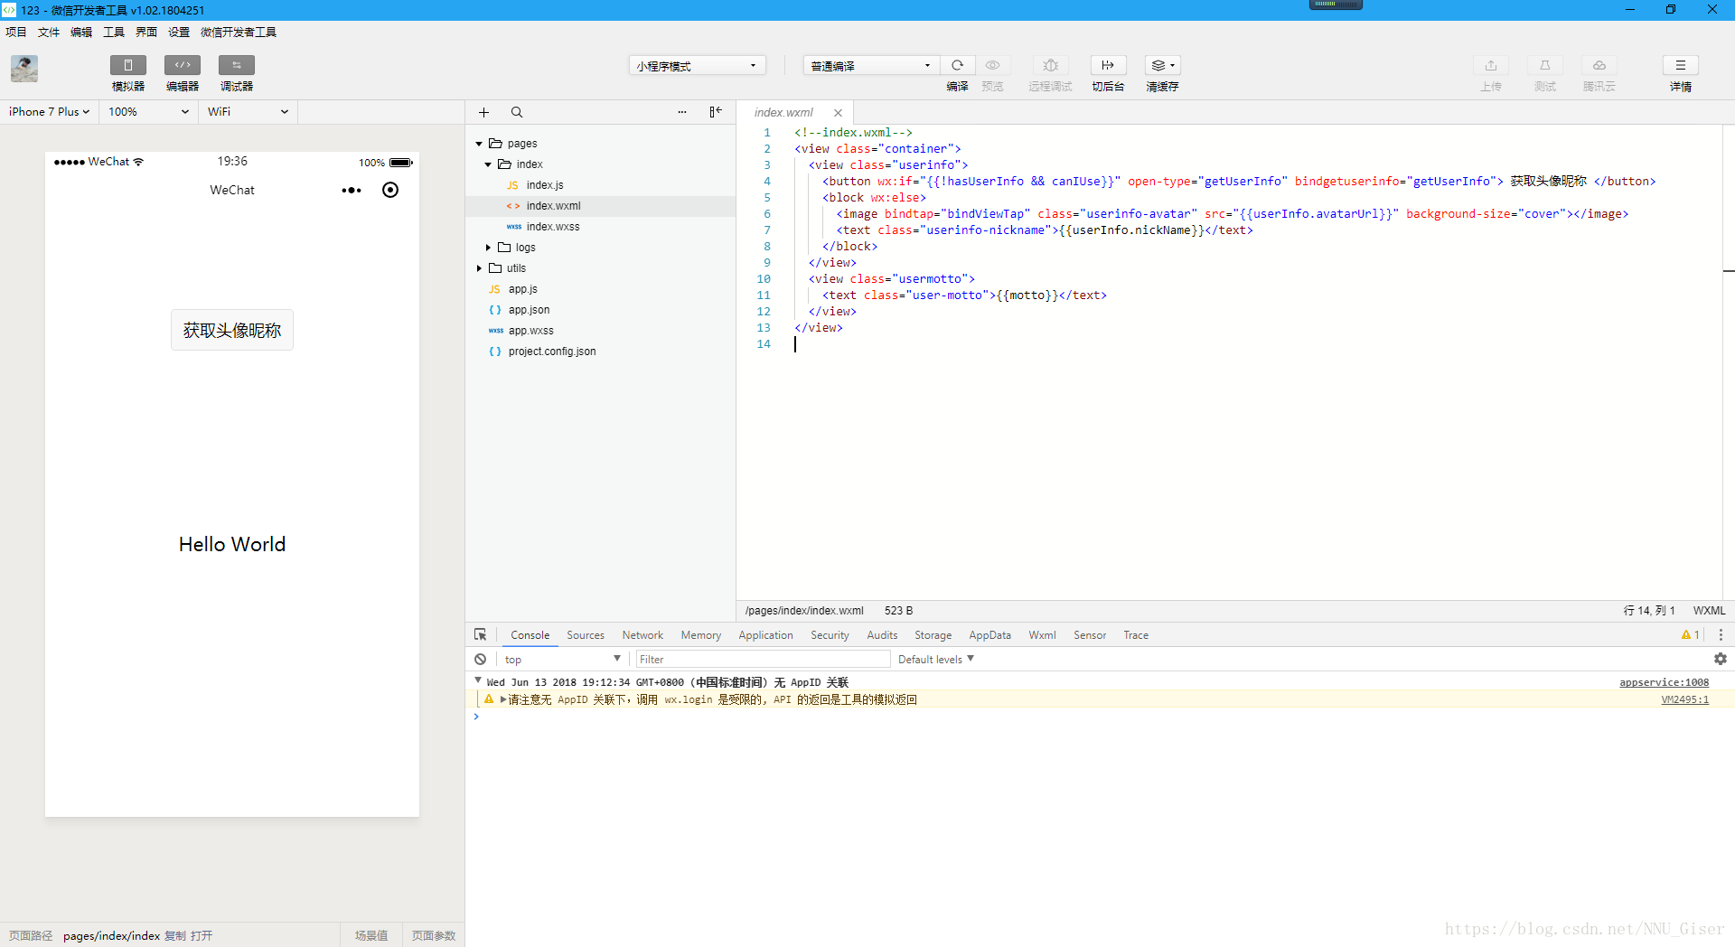The width and height of the screenshot is (1735, 947).
Task: Select the element inspector icon in devtools
Action: (481, 635)
